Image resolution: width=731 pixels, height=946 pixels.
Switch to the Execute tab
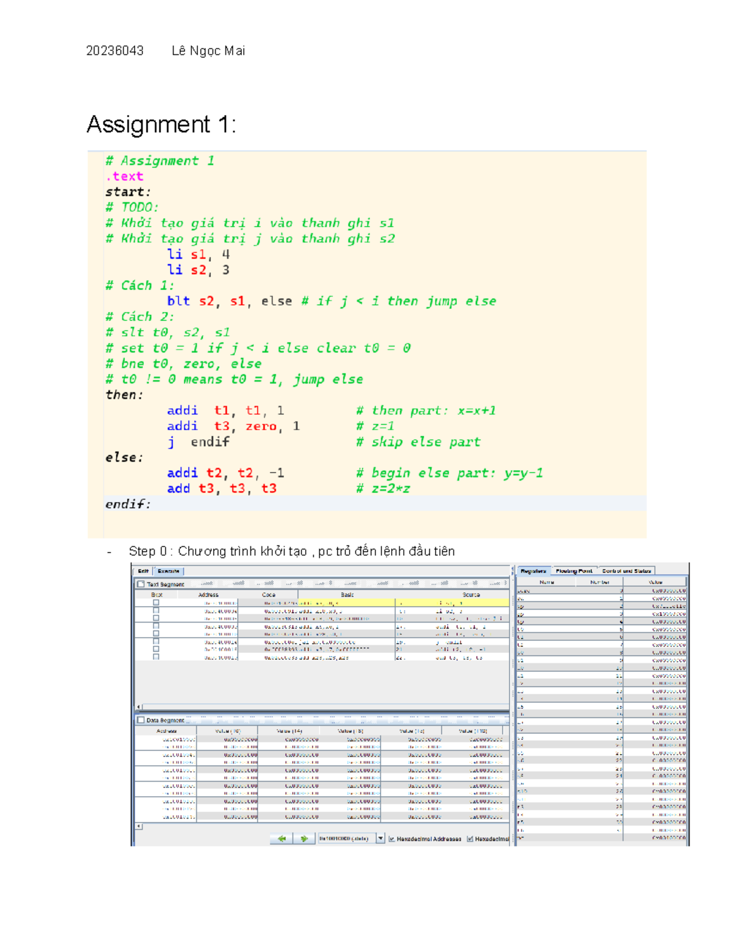click(x=169, y=571)
